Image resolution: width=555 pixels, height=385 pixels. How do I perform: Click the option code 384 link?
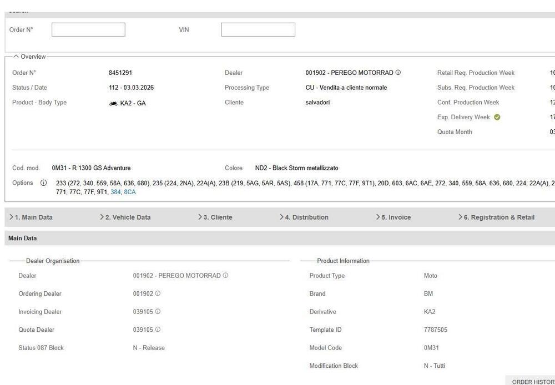click(x=115, y=192)
